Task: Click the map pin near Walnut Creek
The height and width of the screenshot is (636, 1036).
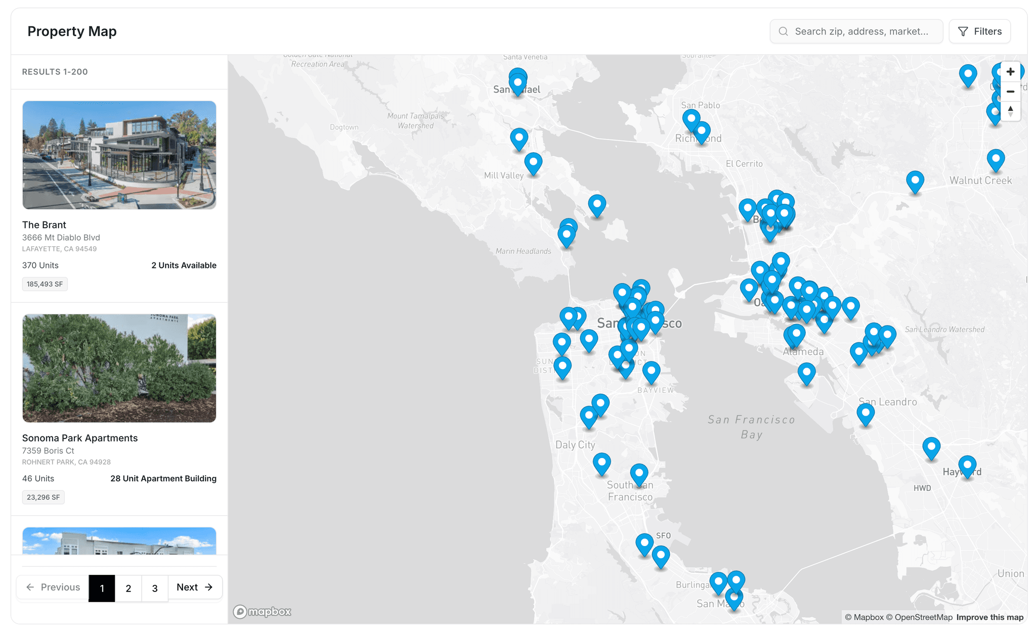Action: coord(995,159)
